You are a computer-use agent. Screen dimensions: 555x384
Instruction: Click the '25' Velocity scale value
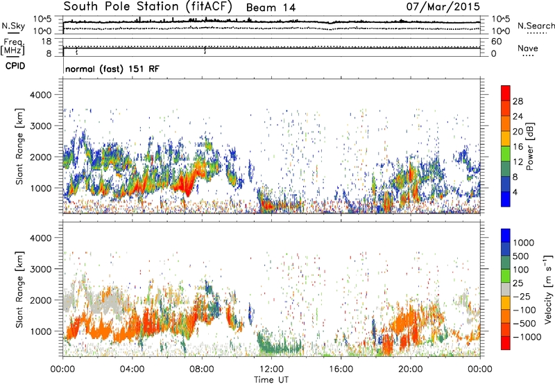(518, 283)
